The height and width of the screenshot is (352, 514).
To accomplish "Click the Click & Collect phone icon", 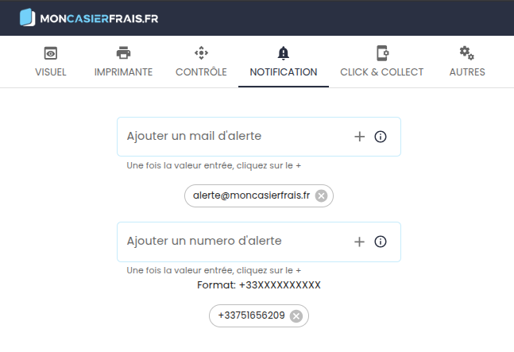I will (x=382, y=53).
